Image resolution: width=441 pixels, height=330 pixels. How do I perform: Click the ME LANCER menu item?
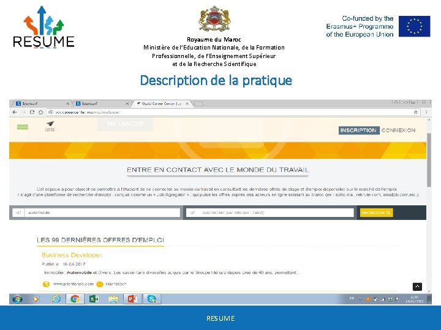click(x=125, y=123)
